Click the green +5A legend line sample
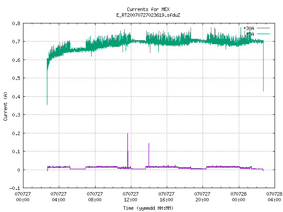Viewport: 283px width, 212px height. [263, 34]
